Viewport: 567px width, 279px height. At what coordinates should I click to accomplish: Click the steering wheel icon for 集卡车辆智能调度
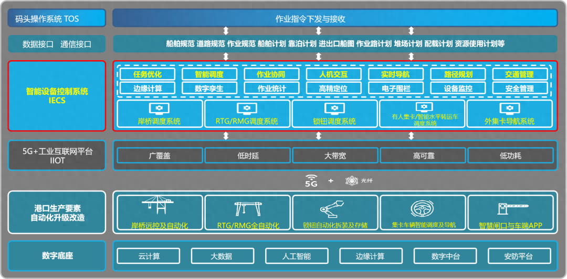pos(423,209)
